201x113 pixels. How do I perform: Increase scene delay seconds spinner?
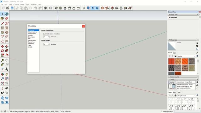click(49, 44)
